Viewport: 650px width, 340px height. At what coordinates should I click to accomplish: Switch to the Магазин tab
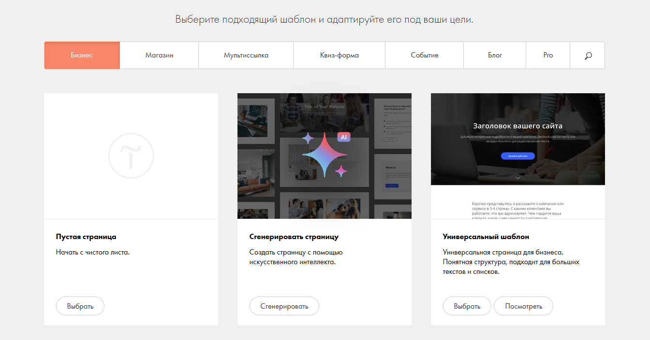coord(159,56)
